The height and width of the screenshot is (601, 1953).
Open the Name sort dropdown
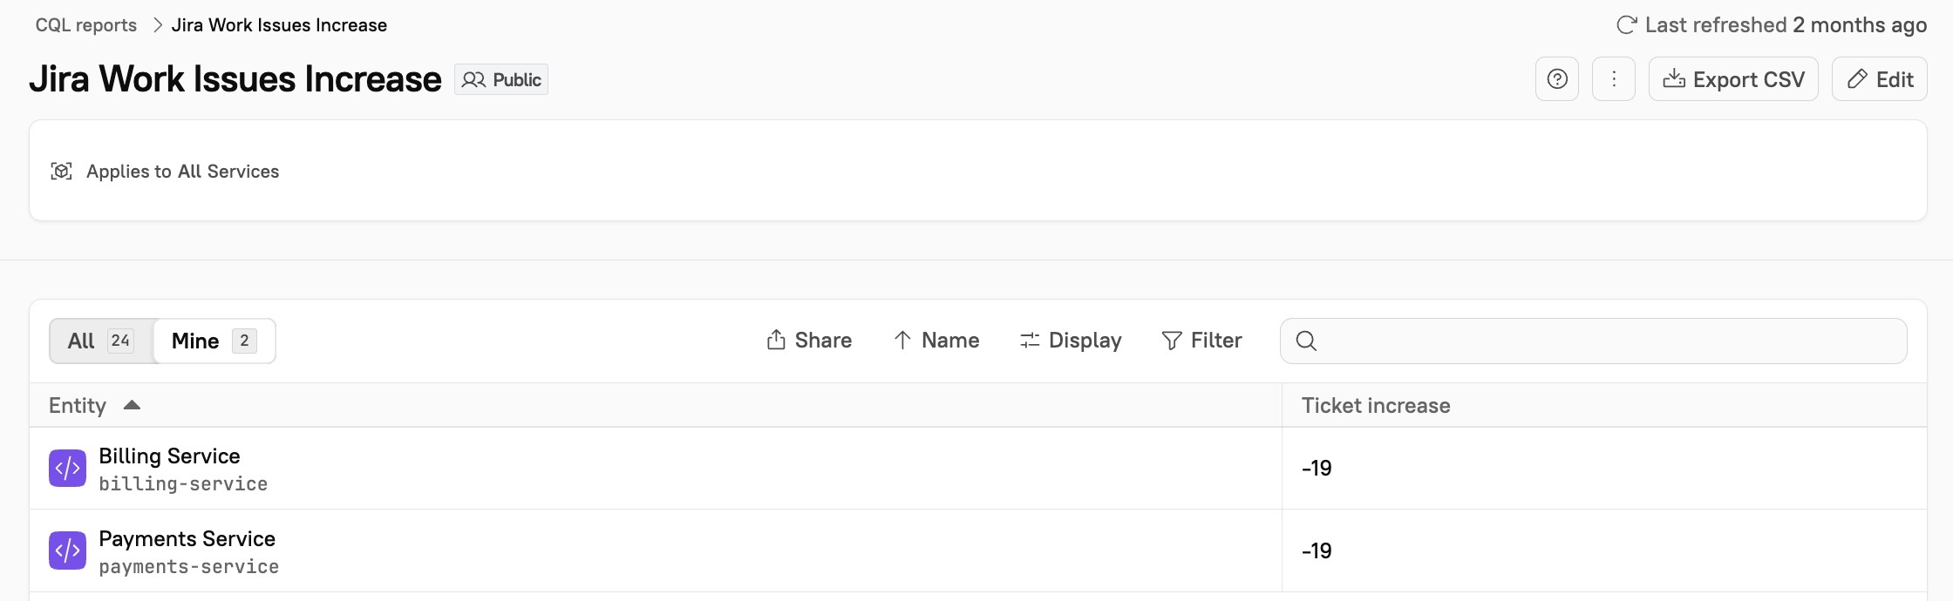point(936,341)
